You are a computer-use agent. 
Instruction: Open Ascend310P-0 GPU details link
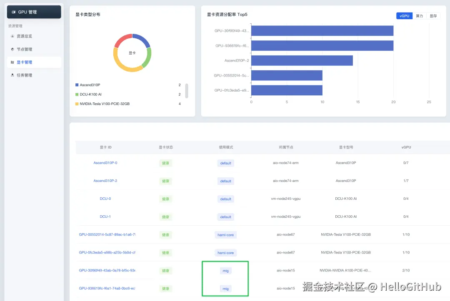(105, 163)
